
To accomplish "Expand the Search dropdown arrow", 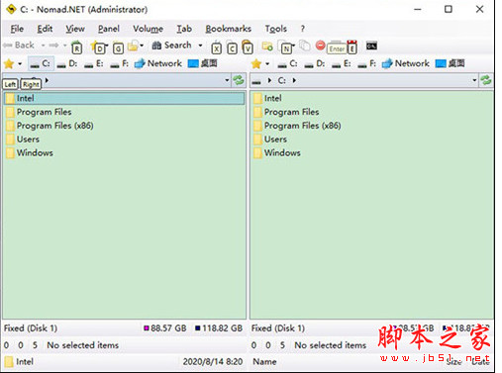I will [200, 46].
